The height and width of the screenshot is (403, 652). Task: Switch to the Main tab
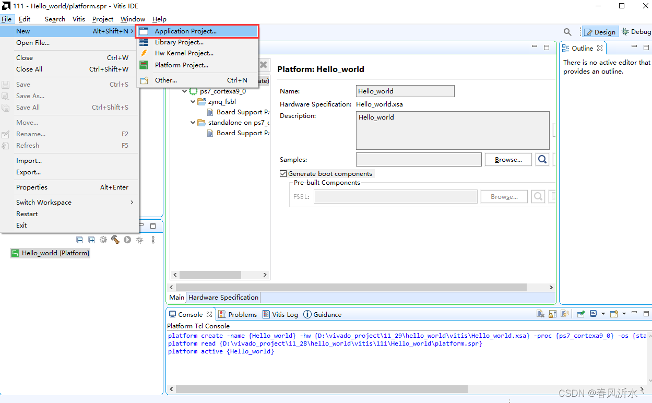pyautogui.click(x=176, y=298)
